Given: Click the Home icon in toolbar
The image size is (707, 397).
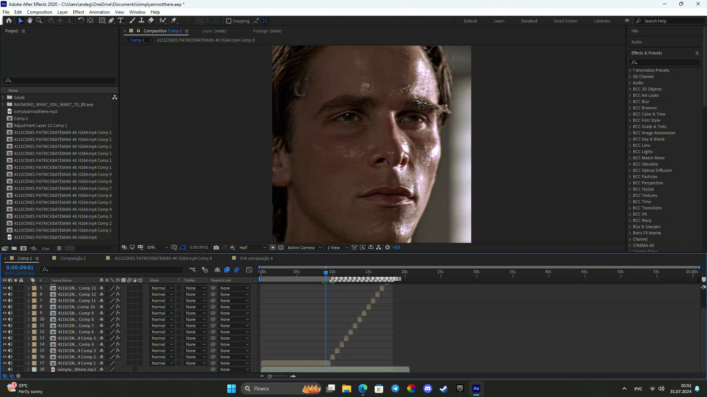Looking at the screenshot, I should coord(9,21).
